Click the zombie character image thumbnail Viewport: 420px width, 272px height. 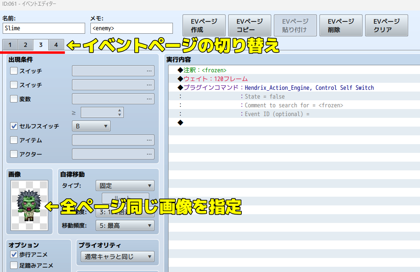tap(29, 205)
